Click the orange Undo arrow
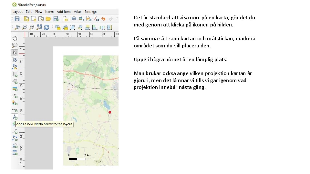This screenshot has height=174, width=310. tap(103, 19)
